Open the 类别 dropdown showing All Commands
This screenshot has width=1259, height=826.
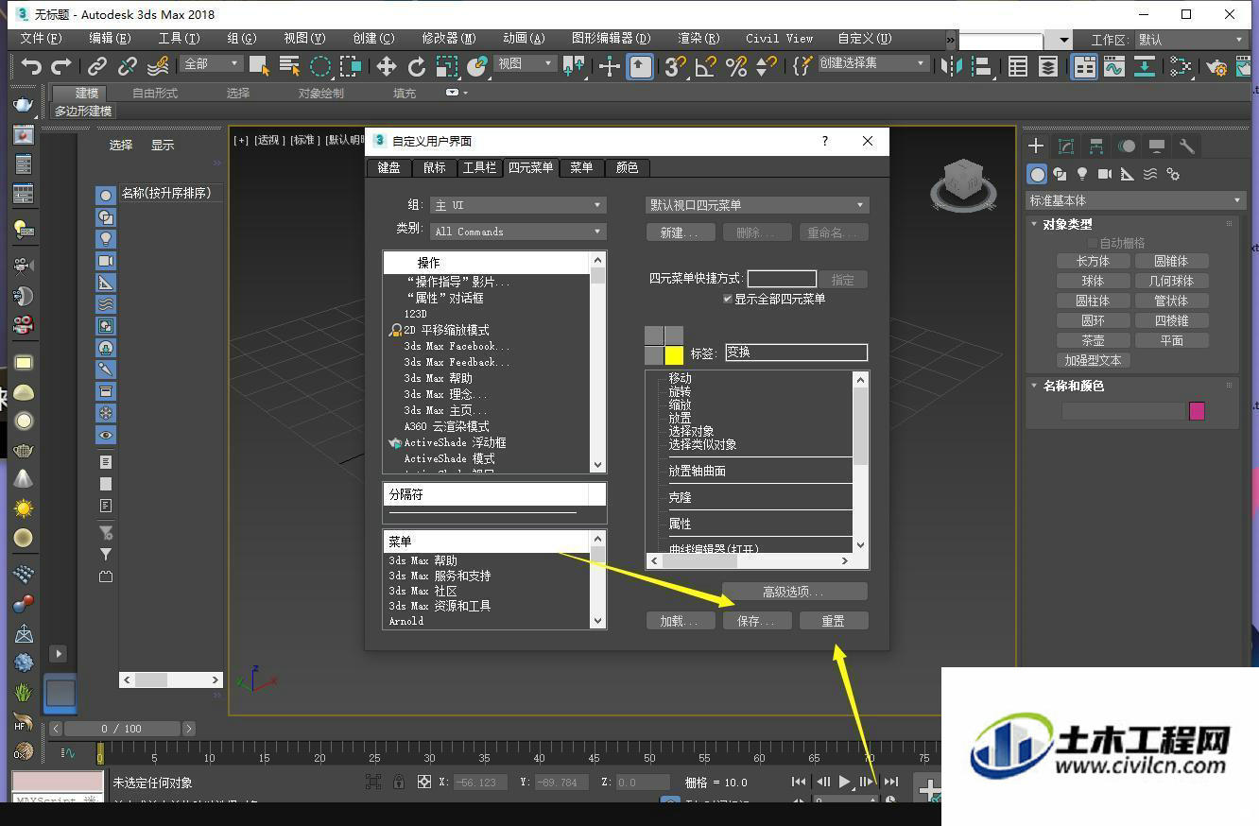click(x=518, y=232)
